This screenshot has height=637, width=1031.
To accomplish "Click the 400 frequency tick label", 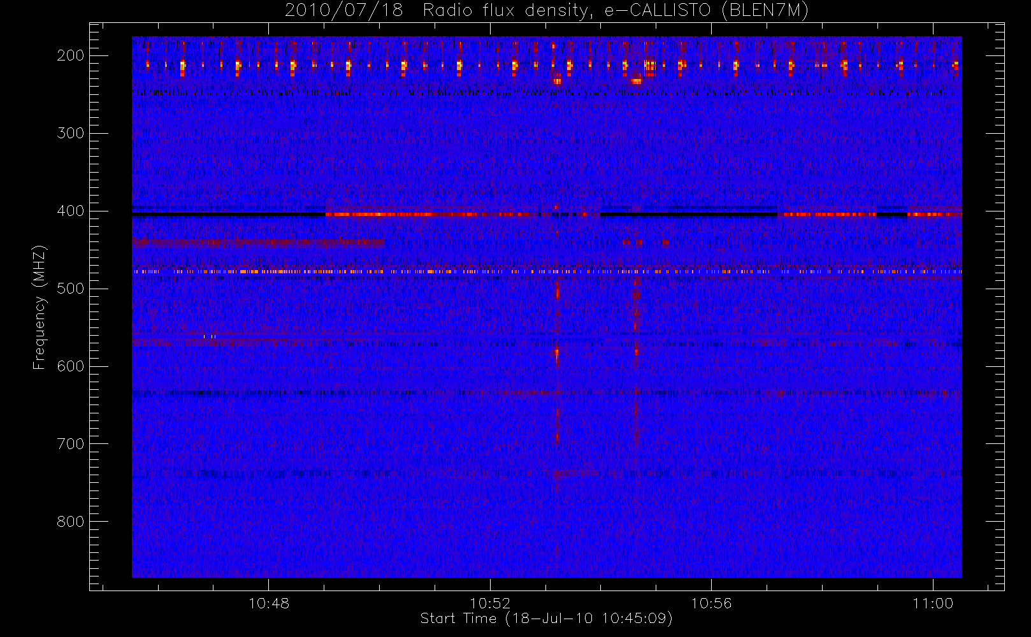I will pyautogui.click(x=71, y=211).
